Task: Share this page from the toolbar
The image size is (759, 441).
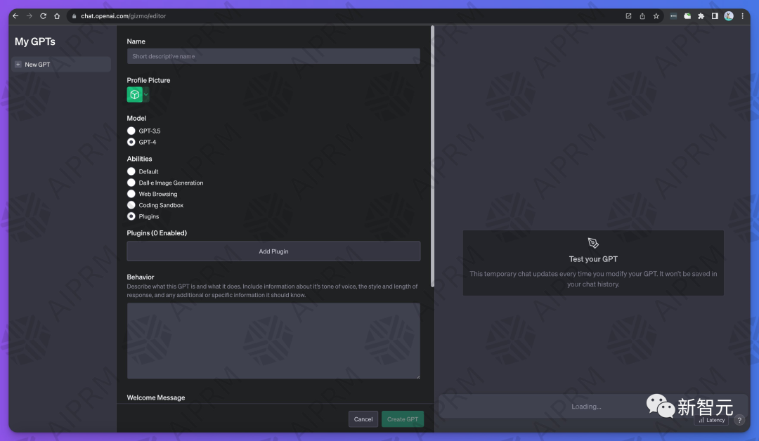Action: coord(642,16)
